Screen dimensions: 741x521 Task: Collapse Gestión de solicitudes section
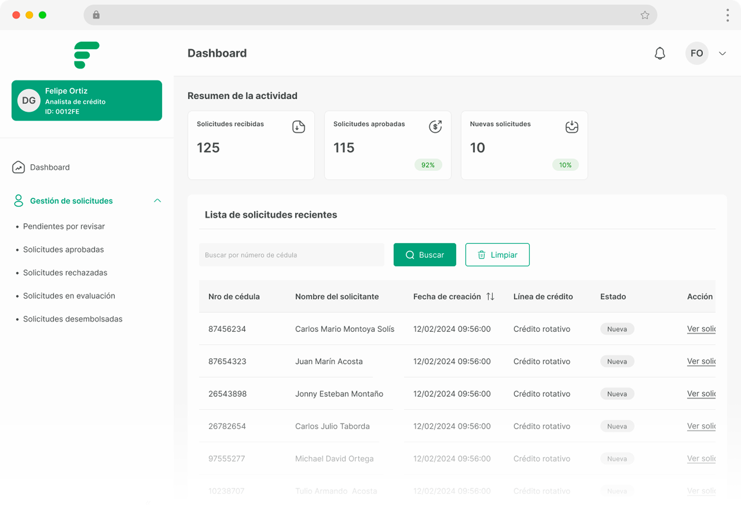coord(157,201)
